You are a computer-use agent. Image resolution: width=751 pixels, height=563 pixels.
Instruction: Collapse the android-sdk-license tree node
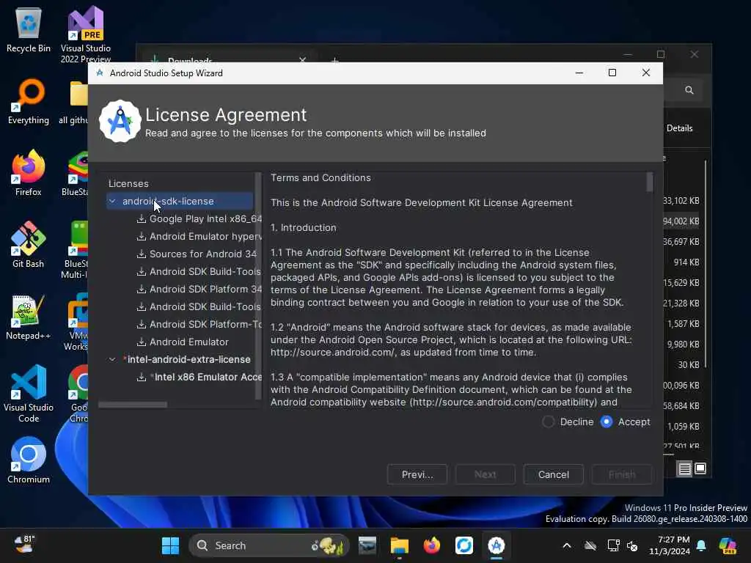(x=112, y=201)
